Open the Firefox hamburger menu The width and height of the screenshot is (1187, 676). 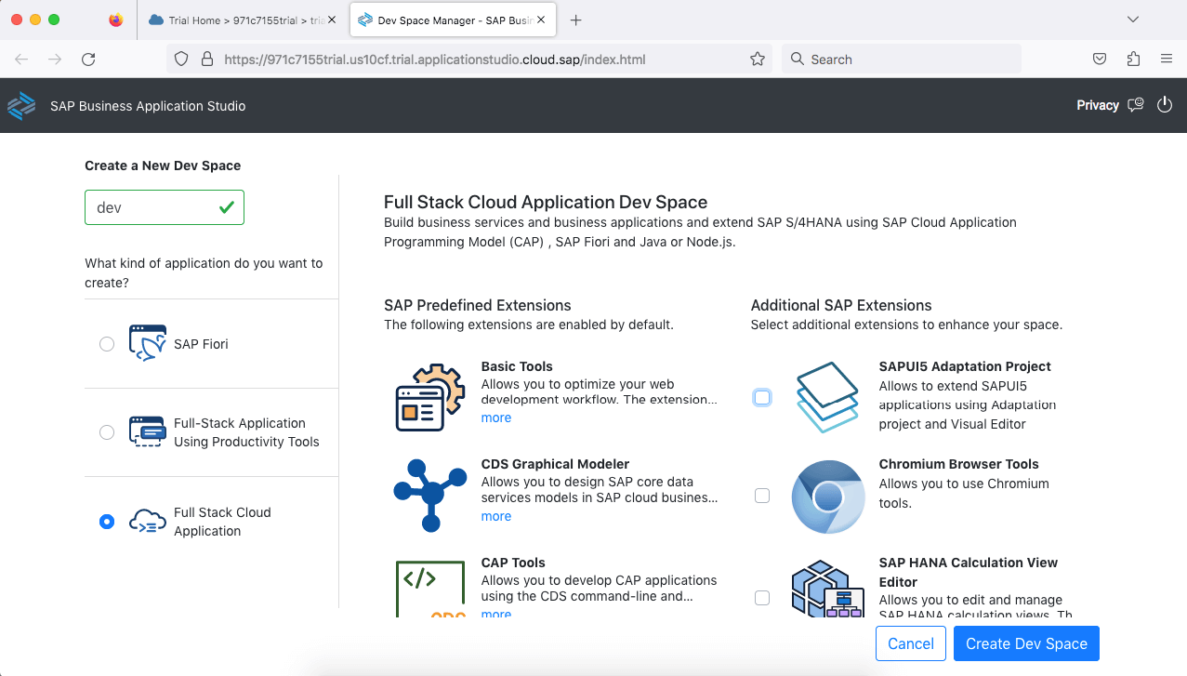(x=1167, y=60)
